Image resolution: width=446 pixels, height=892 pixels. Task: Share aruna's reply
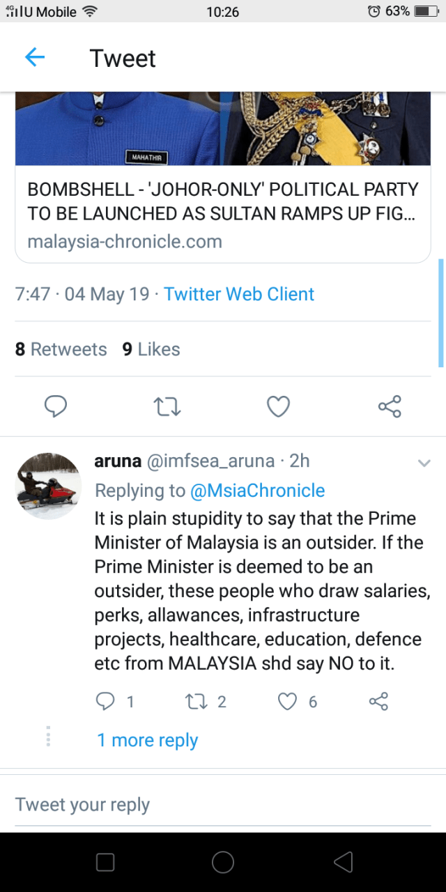point(378,701)
